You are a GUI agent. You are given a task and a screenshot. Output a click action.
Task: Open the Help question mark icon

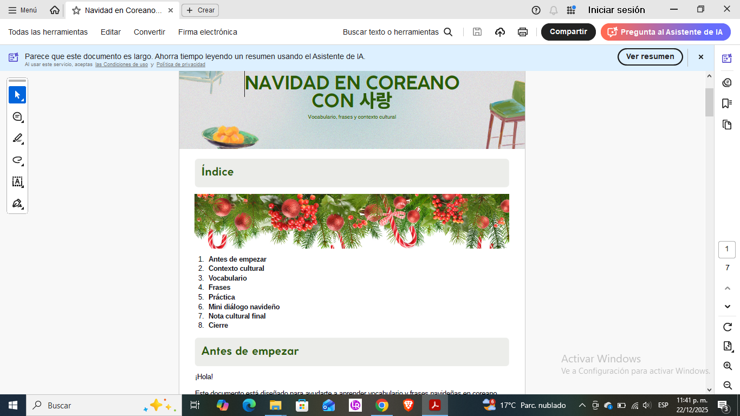pyautogui.click(x=536, y=10)
